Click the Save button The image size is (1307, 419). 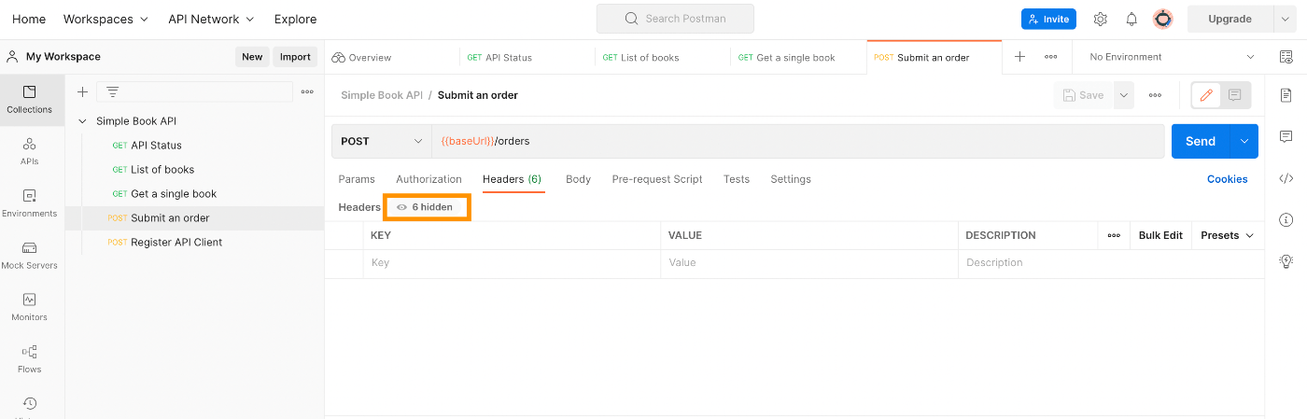[x=1083, y=95]
